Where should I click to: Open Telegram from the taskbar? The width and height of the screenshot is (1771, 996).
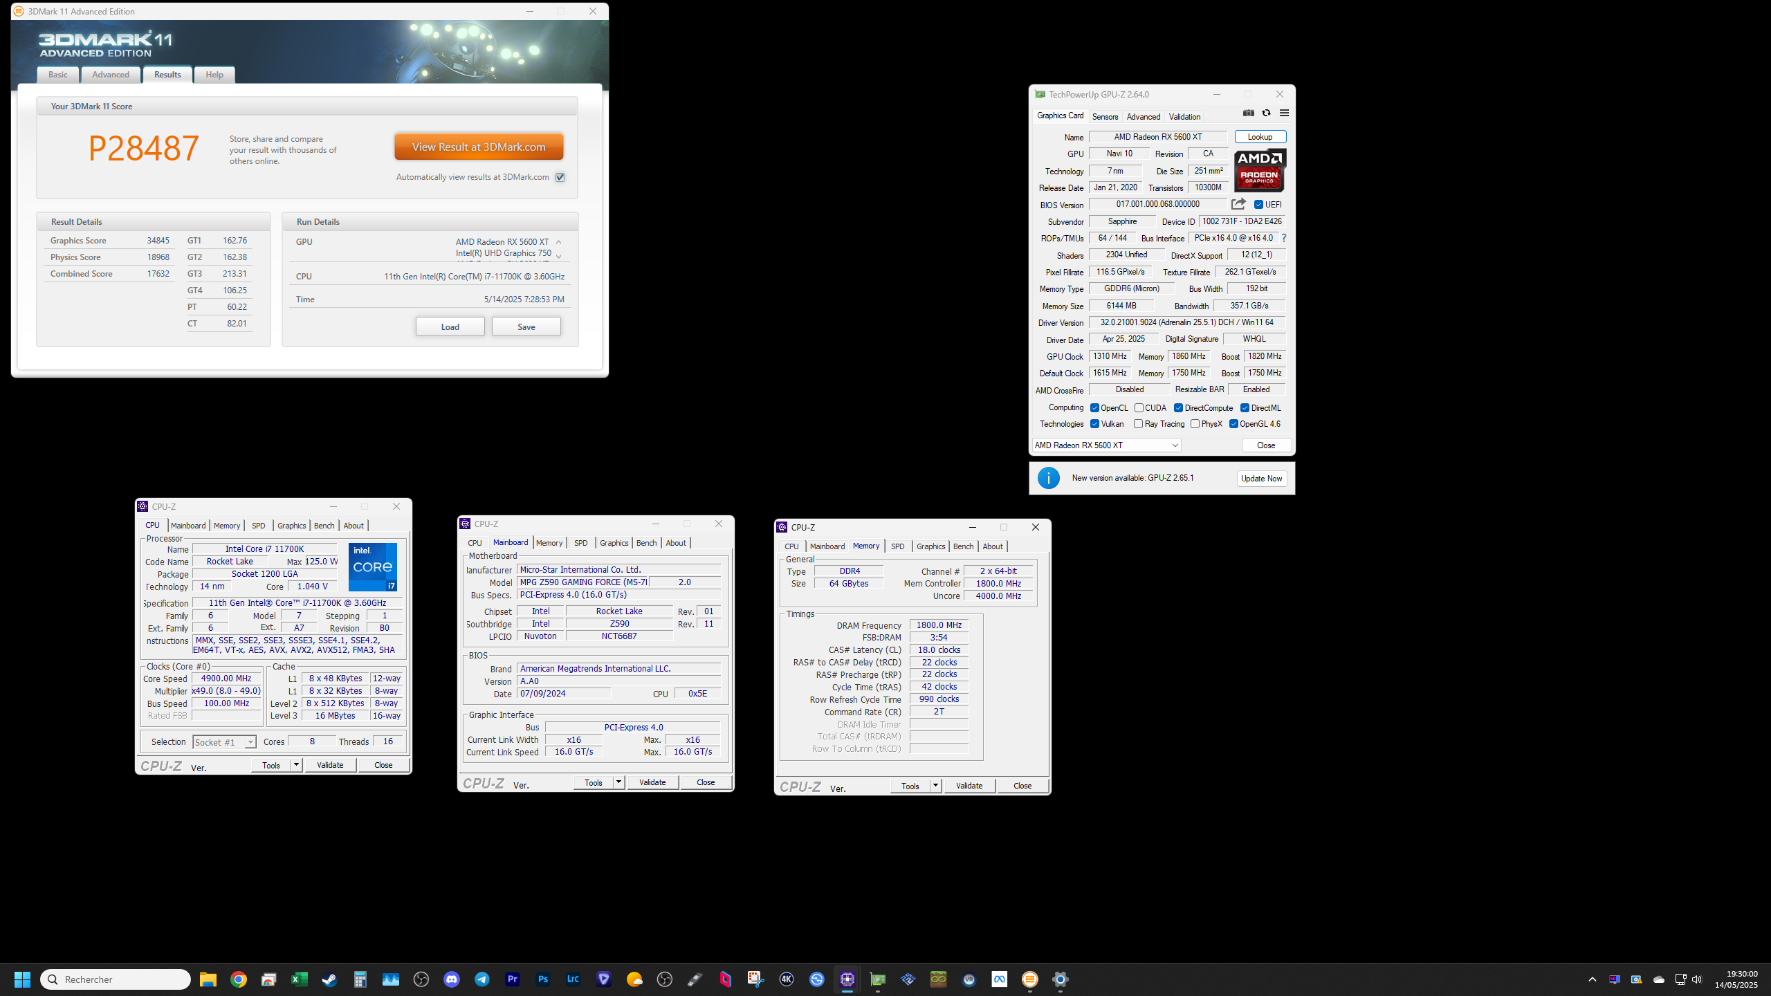[x=482, y=979]
